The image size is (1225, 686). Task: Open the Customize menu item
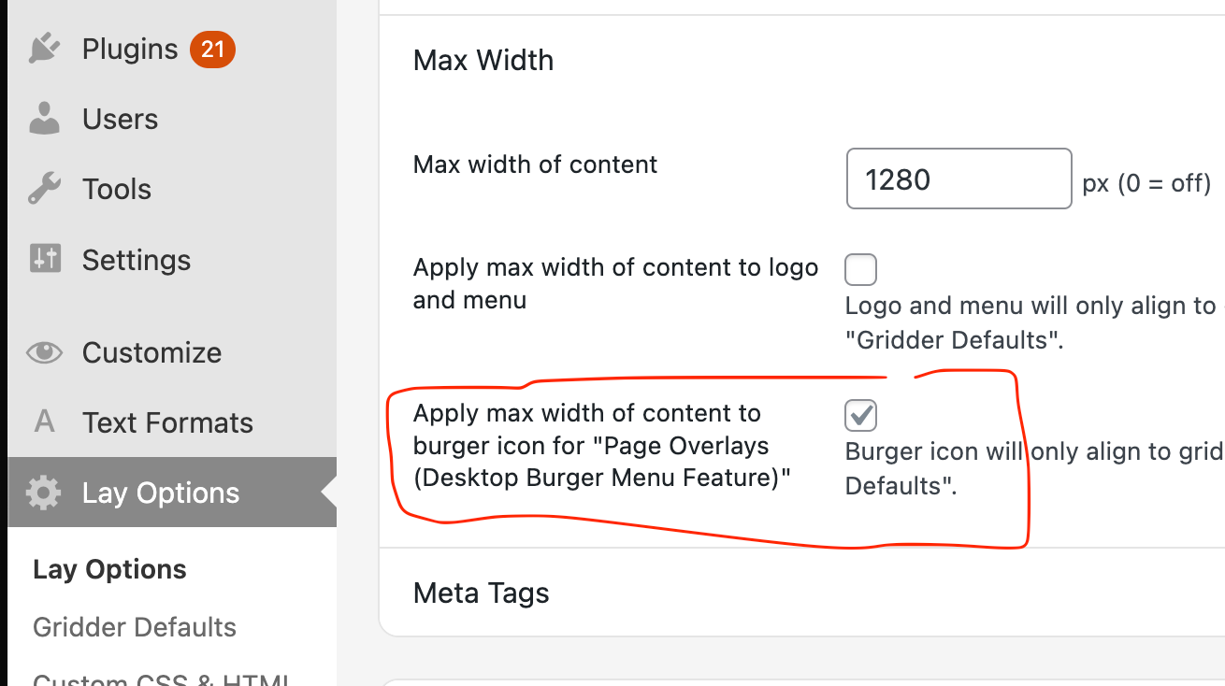151,352
